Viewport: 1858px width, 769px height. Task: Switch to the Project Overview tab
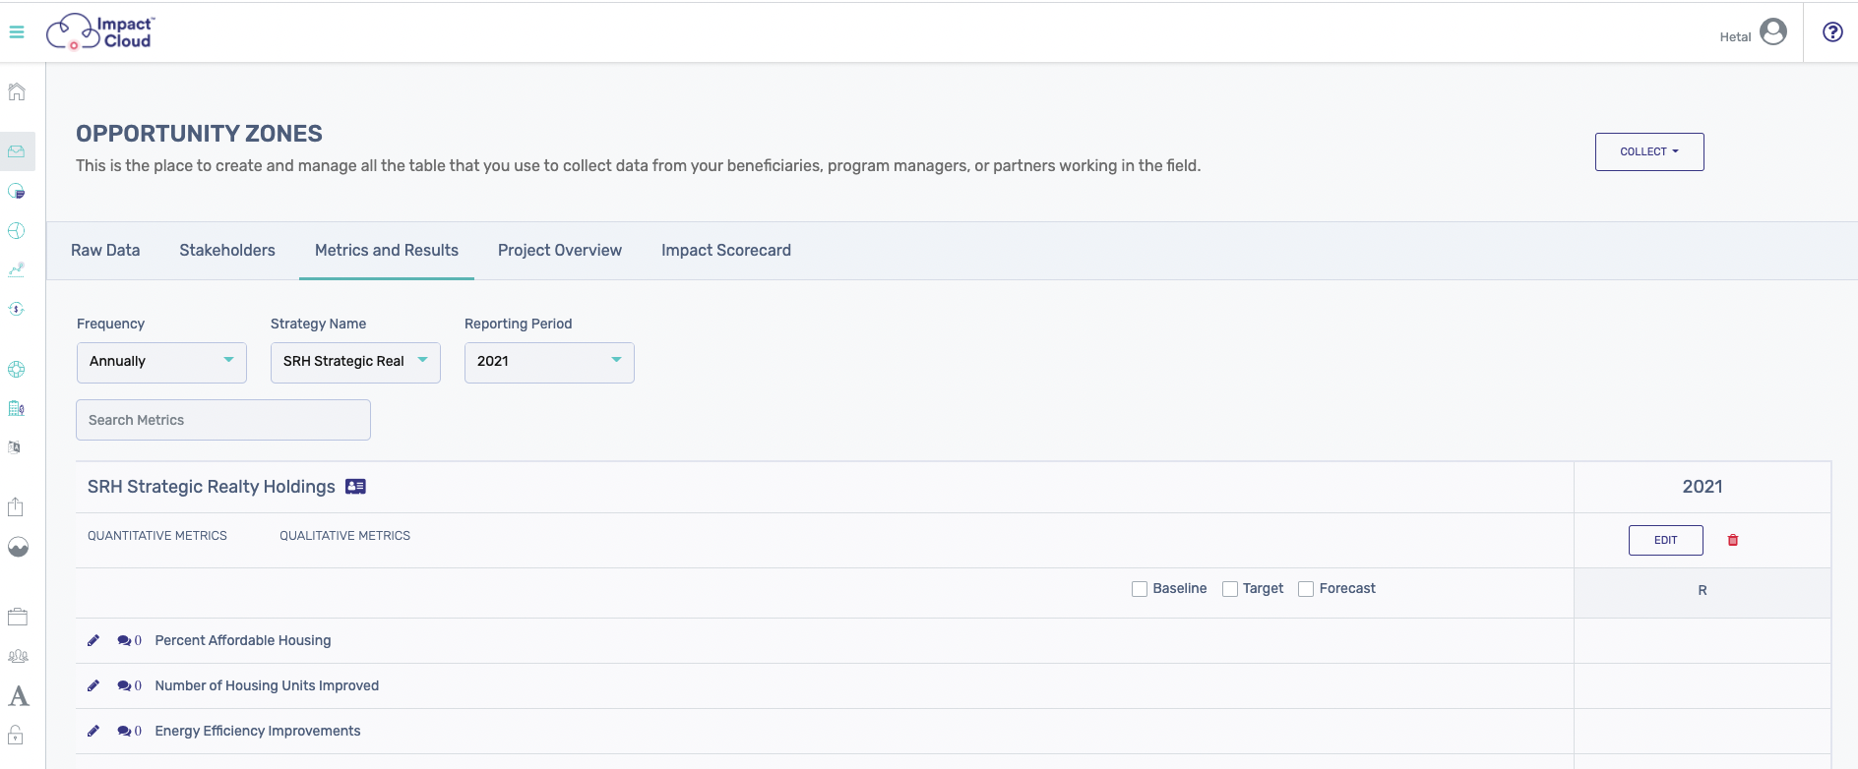[x=560, y=251]
